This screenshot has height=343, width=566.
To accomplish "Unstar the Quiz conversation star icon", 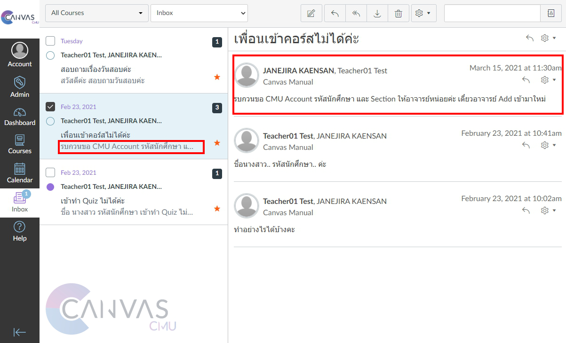I will pos(217,208).
